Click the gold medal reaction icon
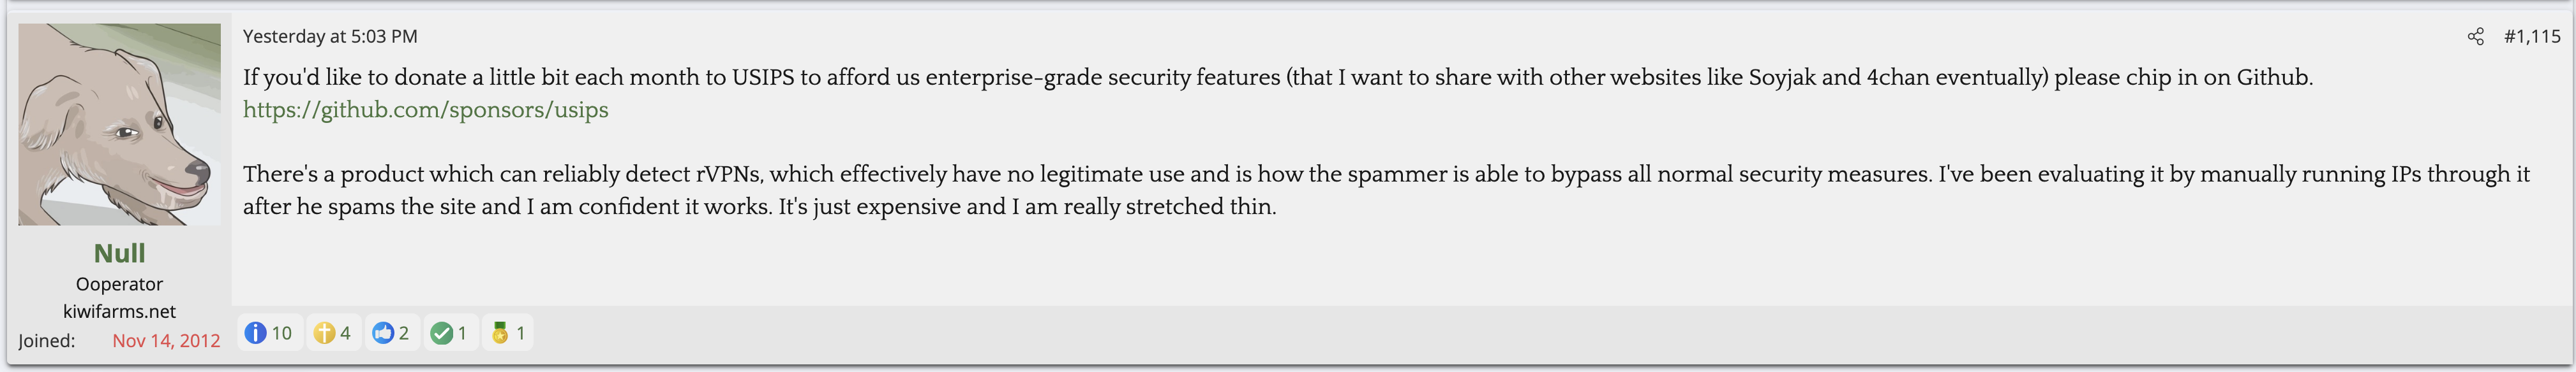 (500, 333)
